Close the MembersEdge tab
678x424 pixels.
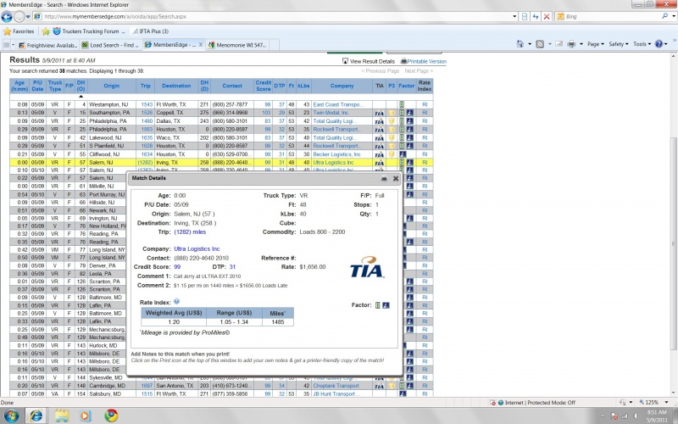click(x=201, y=45)
